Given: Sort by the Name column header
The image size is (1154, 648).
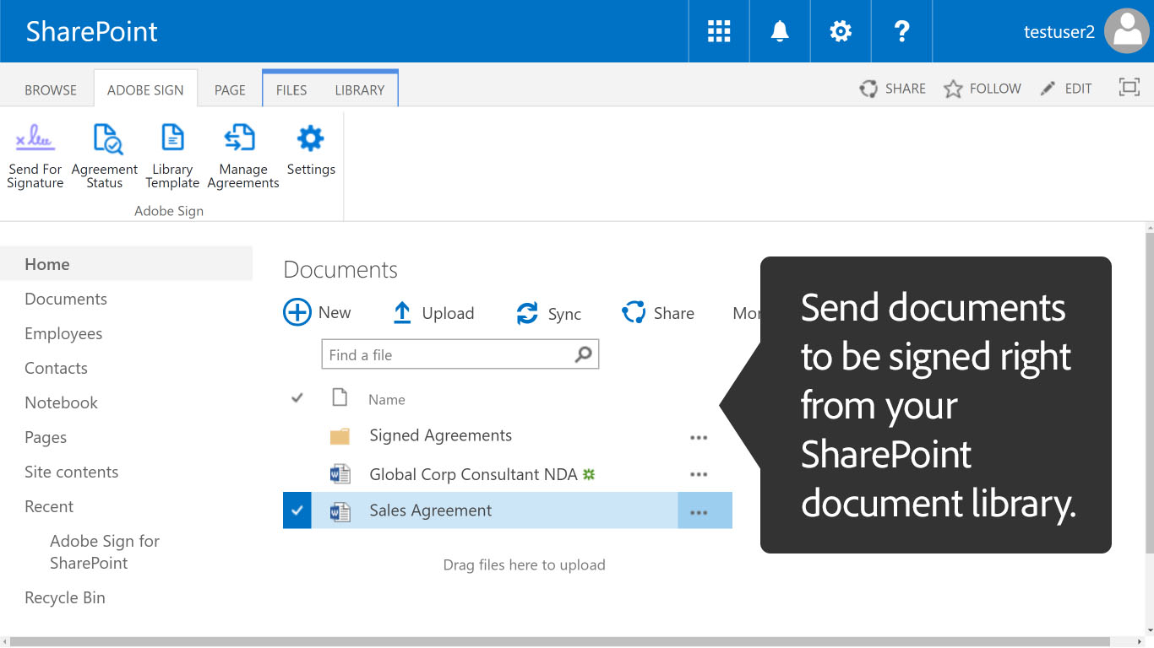Looking at the screenshot, I should 387,400.
